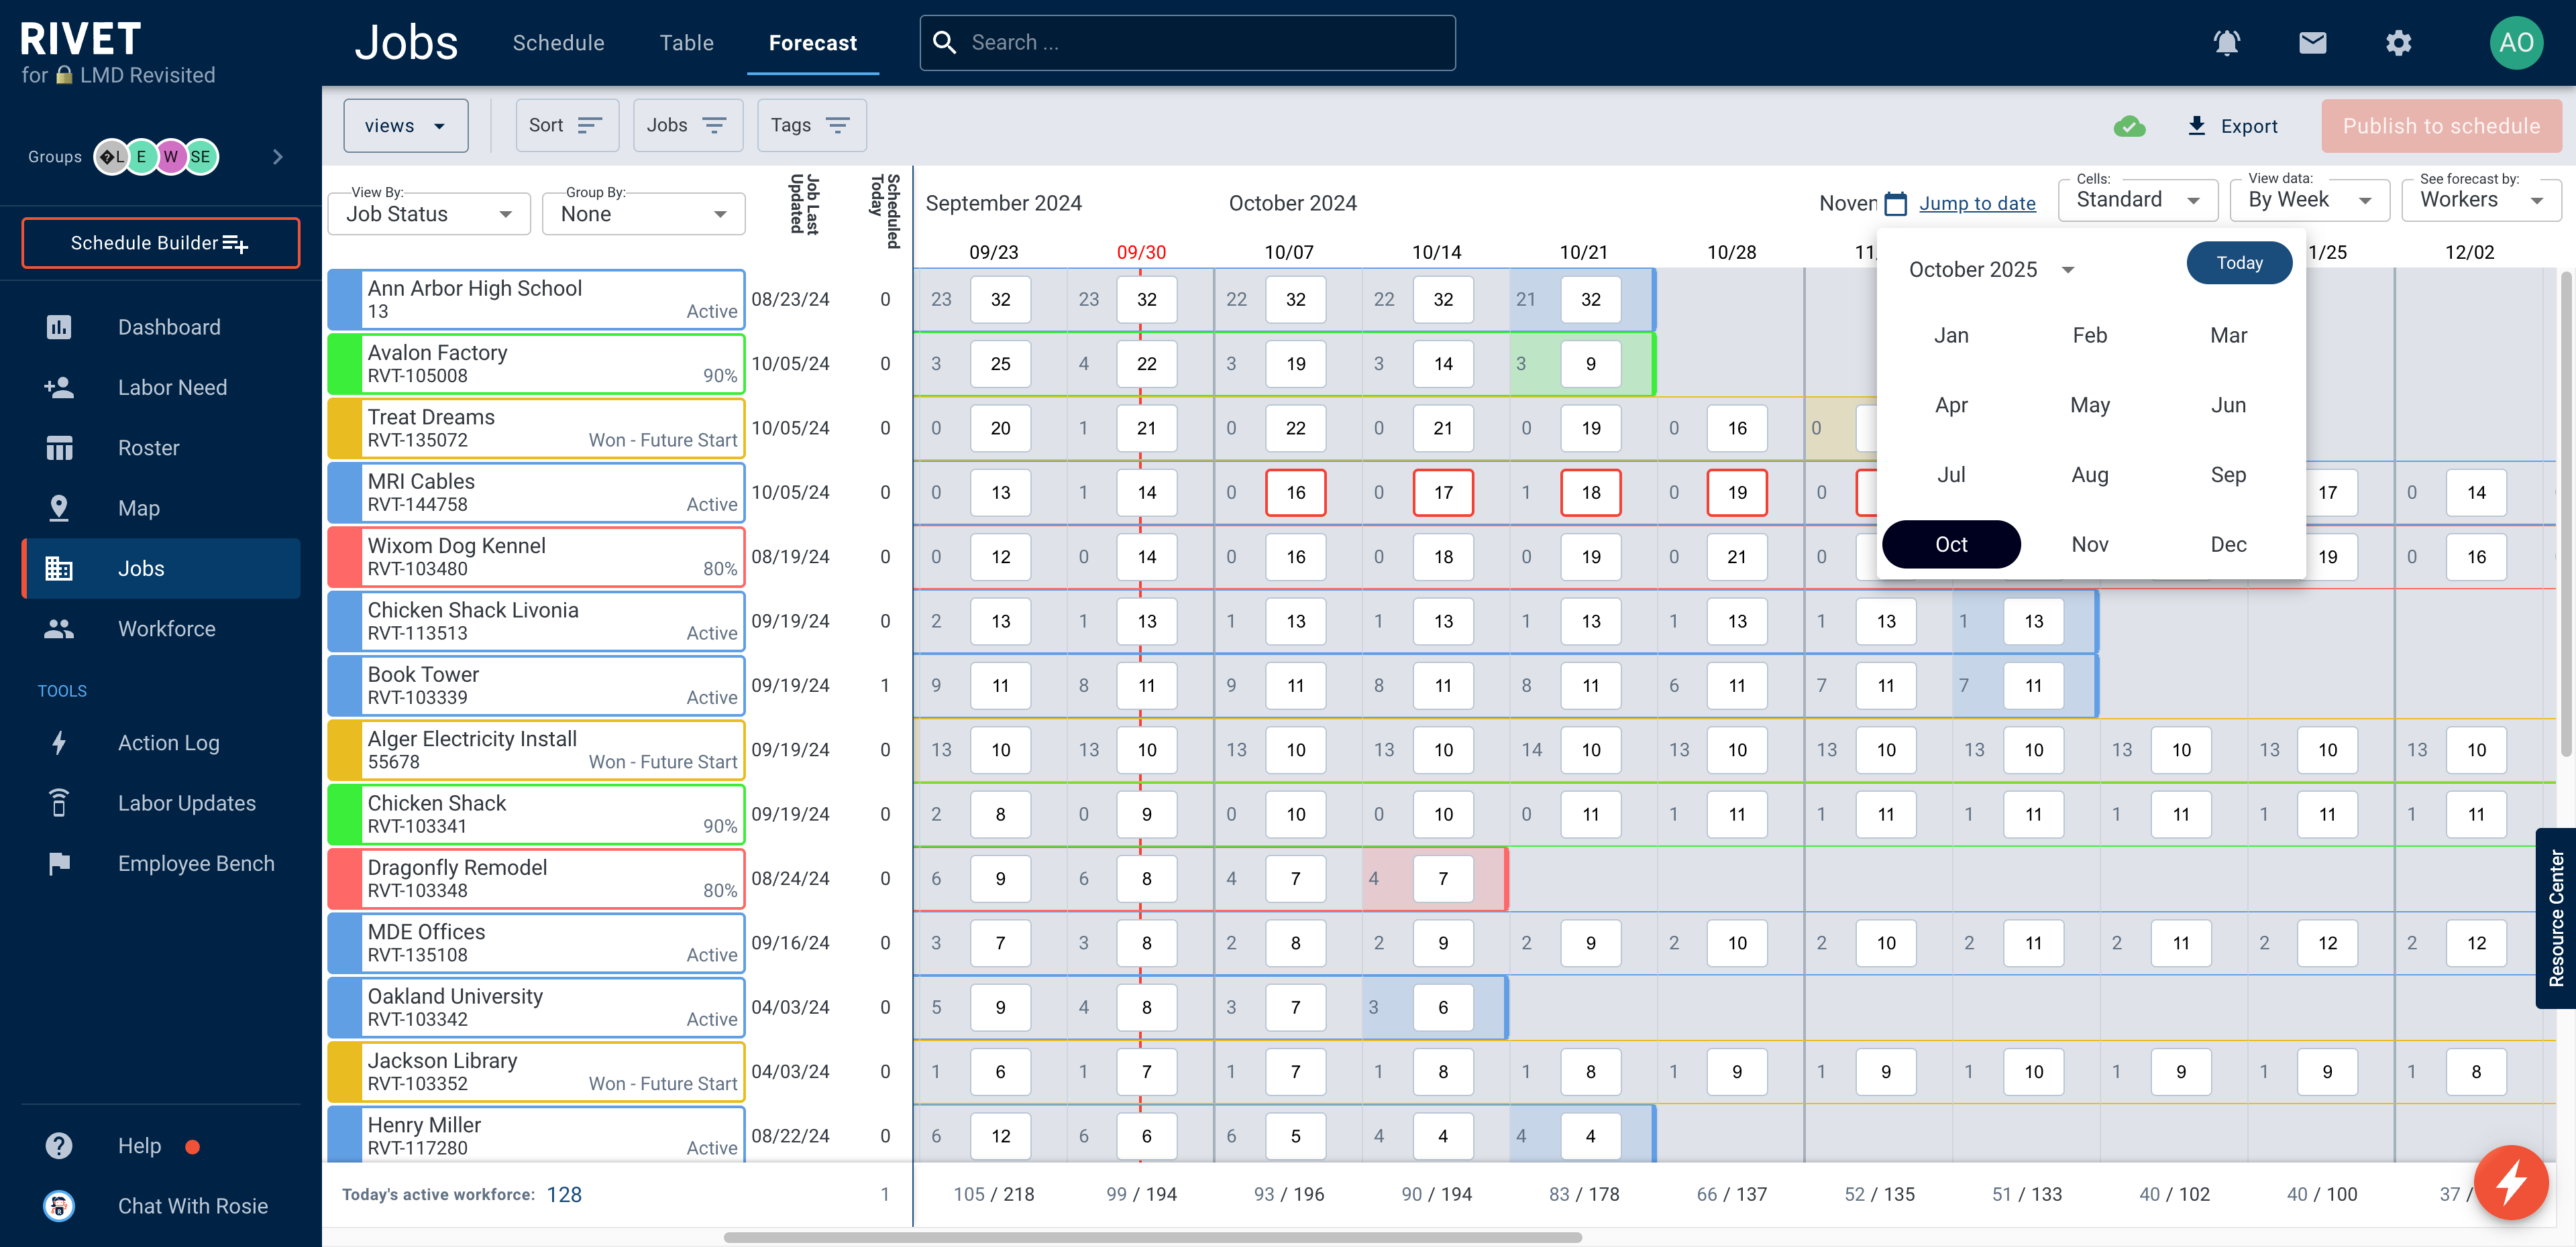2576x1247 pixels.
Task: Click the Resource Center side tab
Action: [x=2555, y=918]
